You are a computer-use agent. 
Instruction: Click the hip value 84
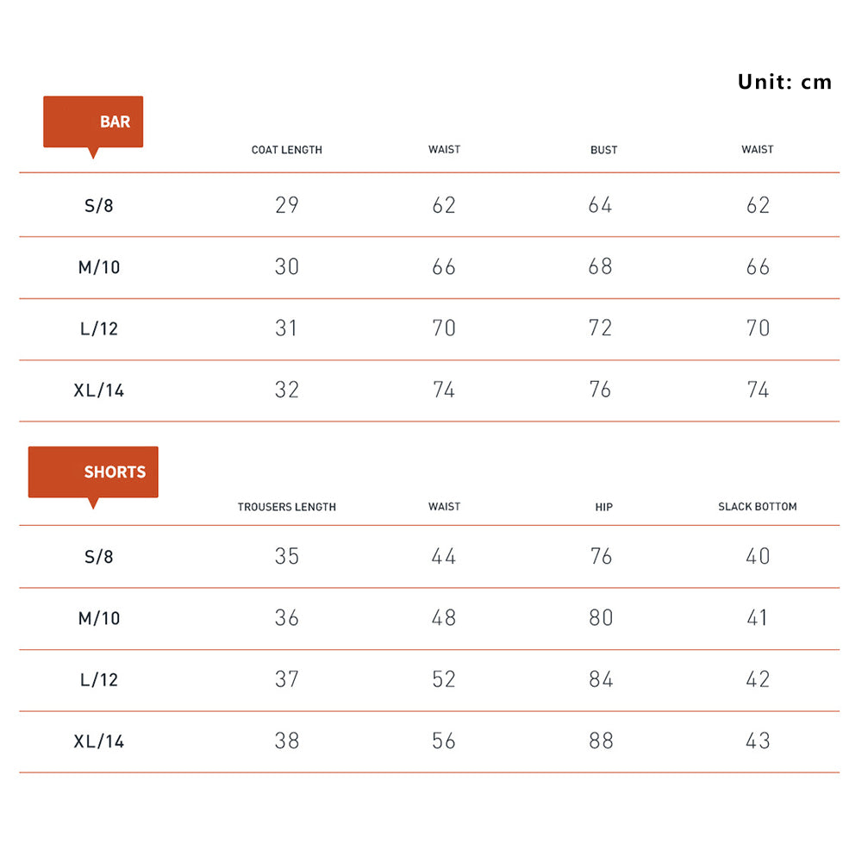pos(601,680)
